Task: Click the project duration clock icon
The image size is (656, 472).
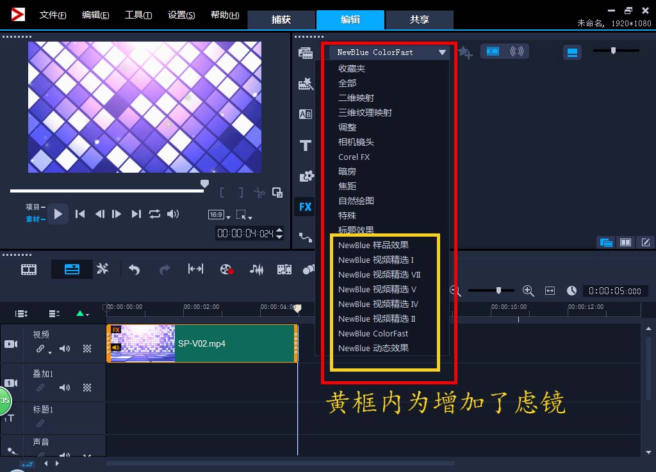Action: [571, 290]
